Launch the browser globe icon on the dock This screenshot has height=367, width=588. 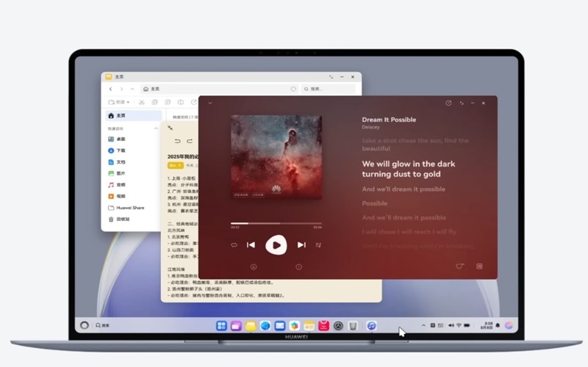click(x=265, y=326)
